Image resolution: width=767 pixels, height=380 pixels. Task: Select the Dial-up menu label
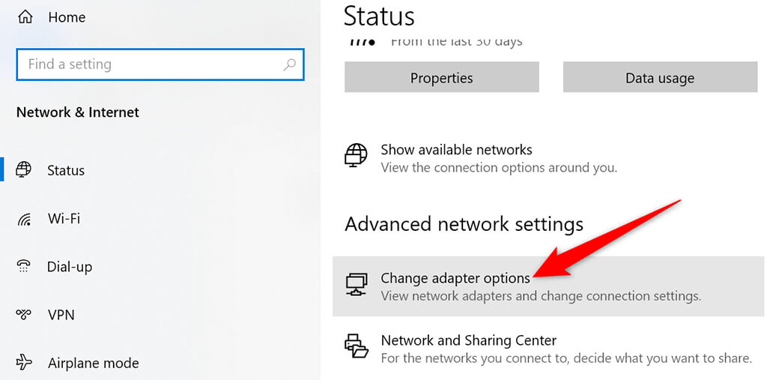[x=70, y=267]
